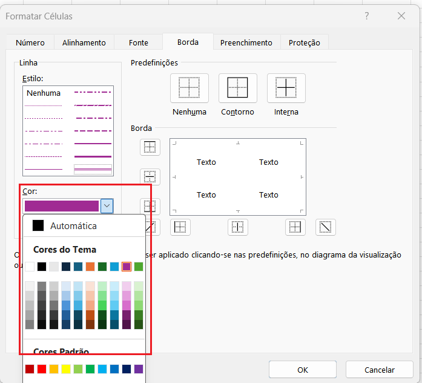Add the diagonal down border
The width and height of the screenshot is (422, 383).
click(x=326, y=227)
